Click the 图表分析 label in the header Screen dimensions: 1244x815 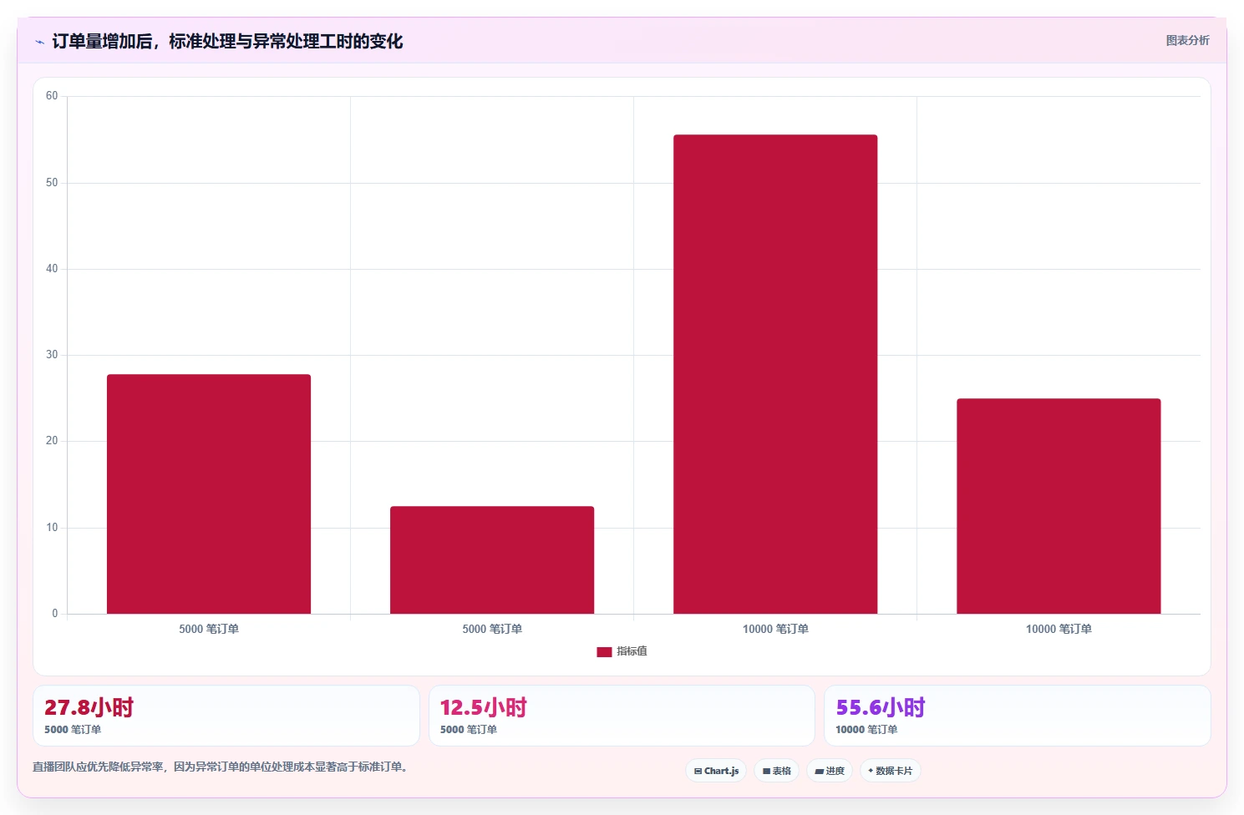(x=1187, y=40)
